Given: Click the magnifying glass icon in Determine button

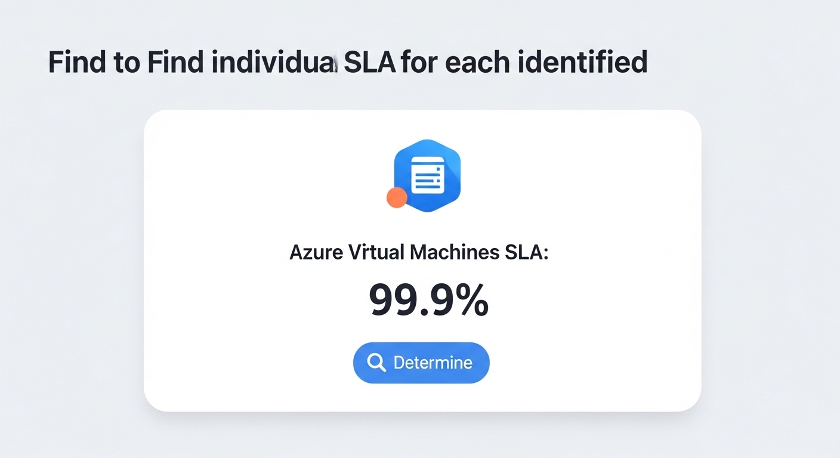Looking at the screenshot, I should pyautogui.click(x=376, y=363).
